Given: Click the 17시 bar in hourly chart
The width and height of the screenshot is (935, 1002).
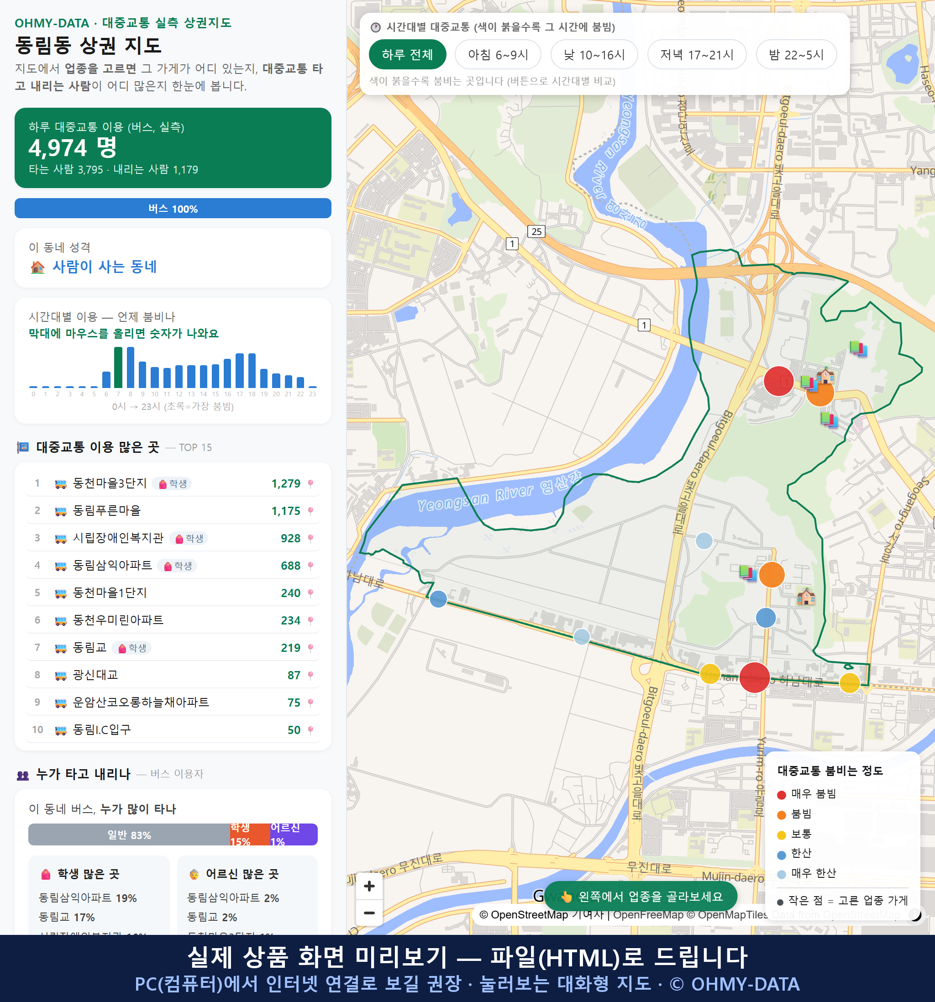Looking at the screenshot, I should [240, 371].
